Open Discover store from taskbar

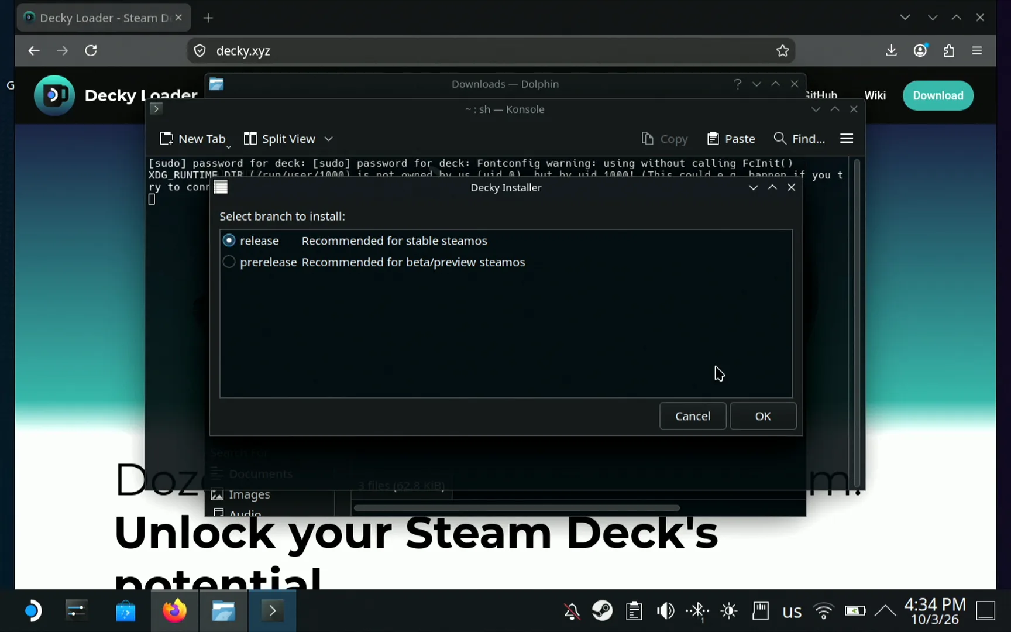tap(125, 611)
